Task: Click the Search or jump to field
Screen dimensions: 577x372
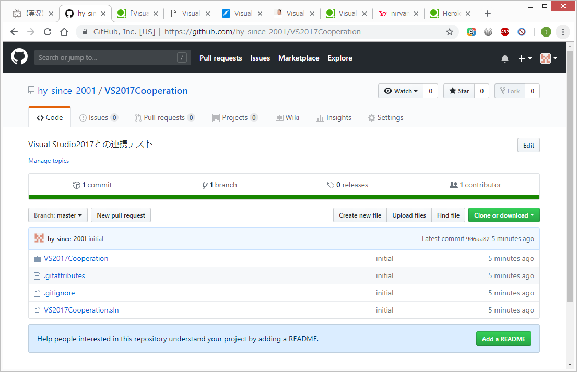Action: click(x=112, y=57)
